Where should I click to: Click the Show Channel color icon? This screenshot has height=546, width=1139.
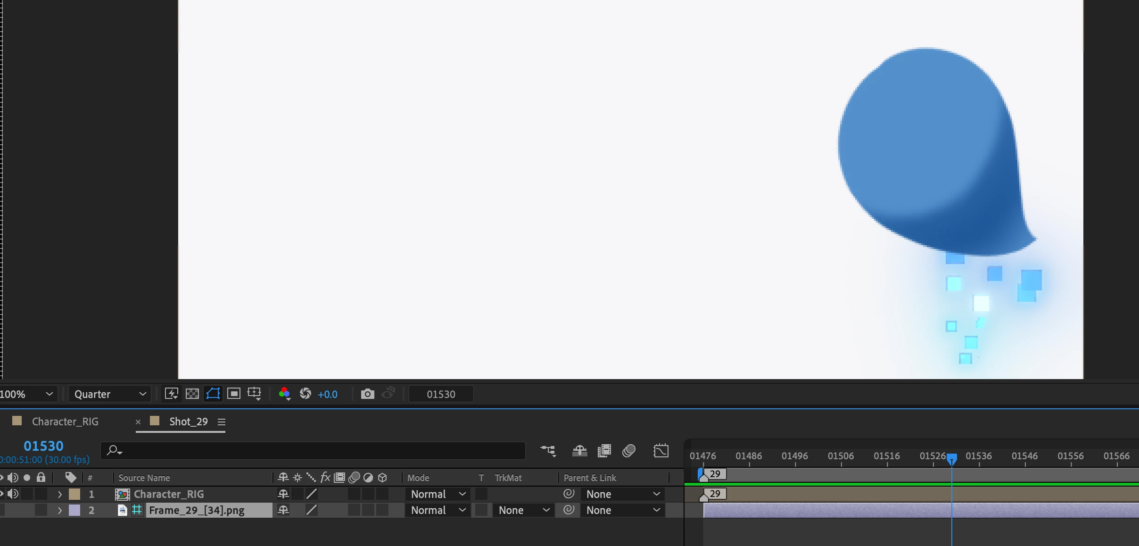pos(284,394)
